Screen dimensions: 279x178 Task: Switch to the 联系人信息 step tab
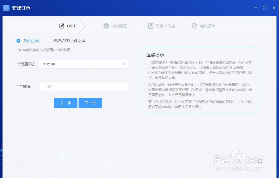(161, 26)
